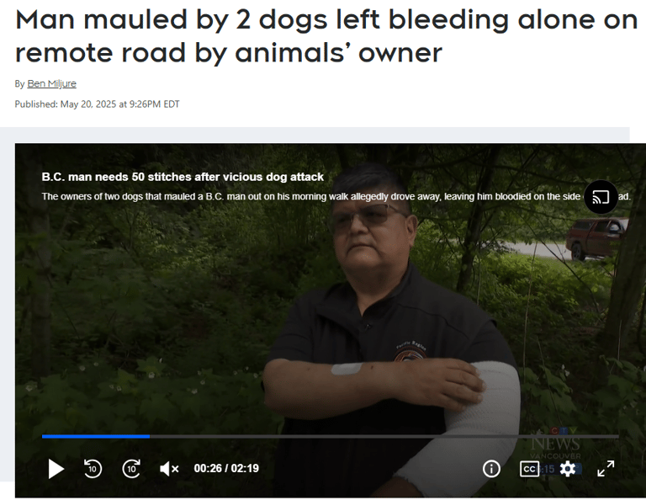
Task: Toggle closed captions
Action: point(529,469)
